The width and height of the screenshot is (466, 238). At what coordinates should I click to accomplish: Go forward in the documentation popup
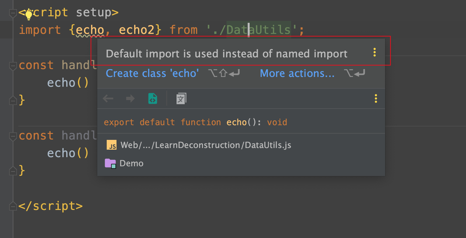pos(130,98)
